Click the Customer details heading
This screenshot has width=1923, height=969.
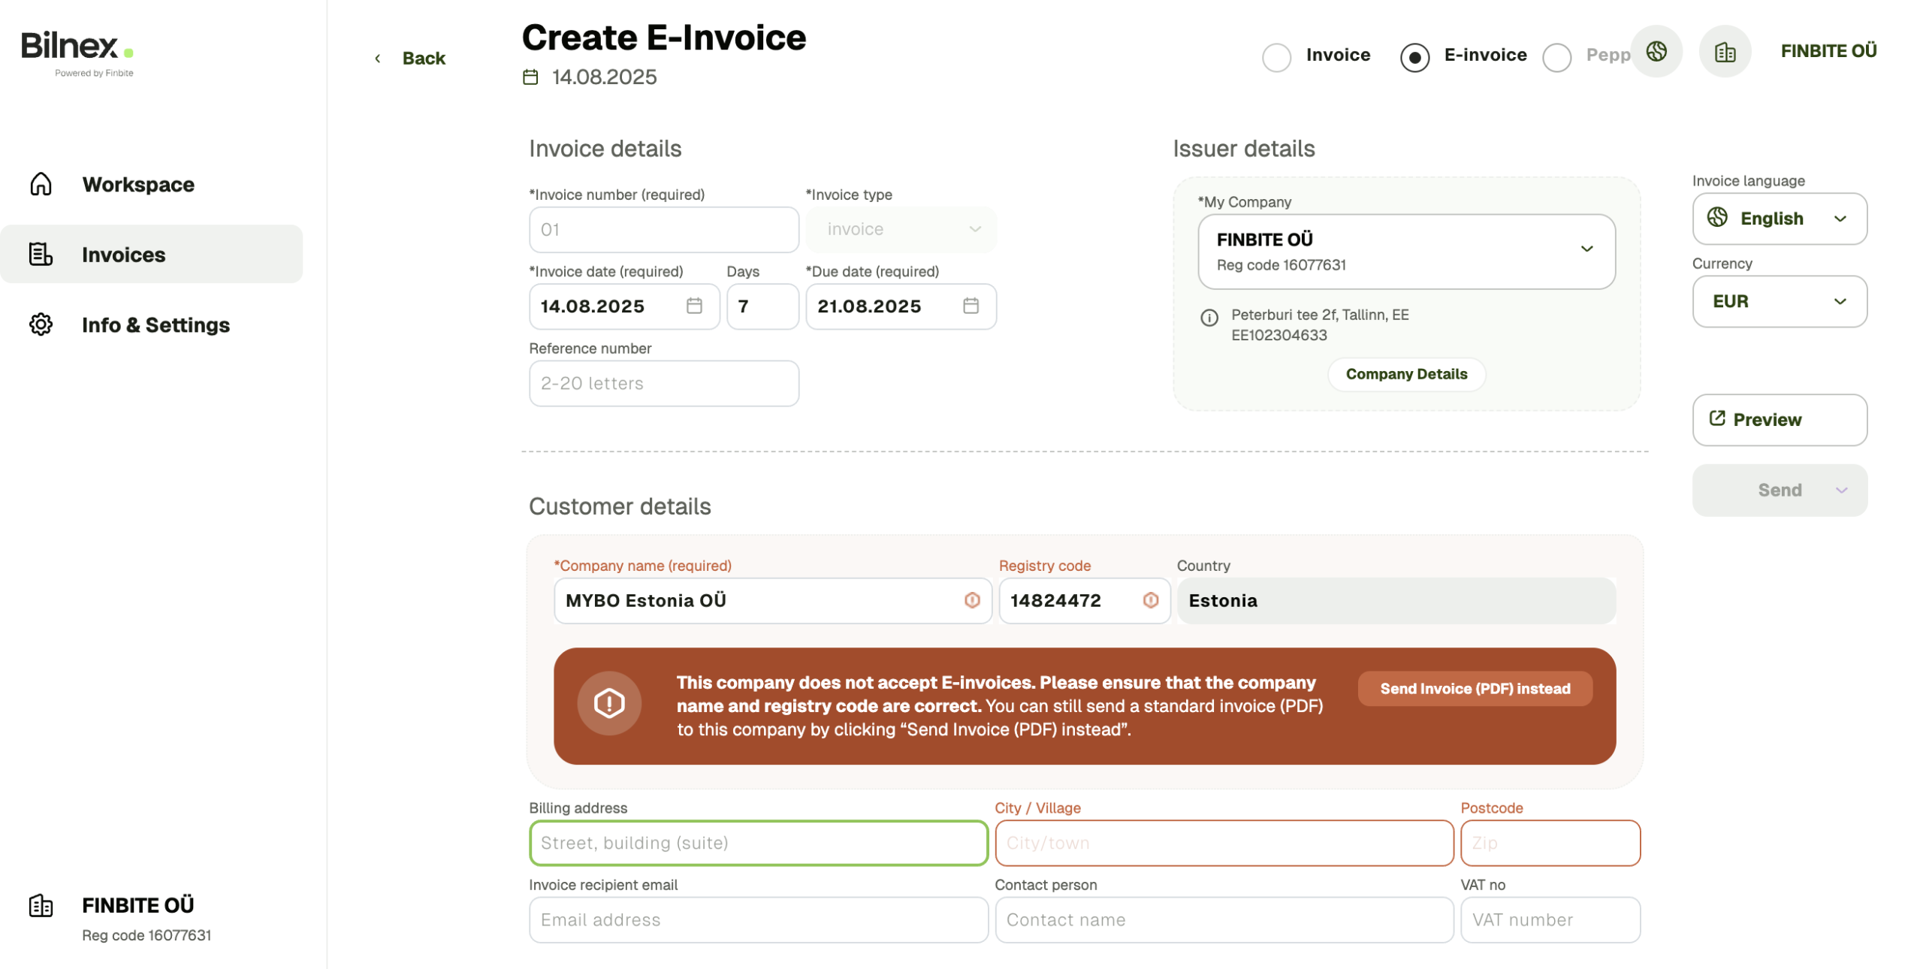tap(620, 507)
